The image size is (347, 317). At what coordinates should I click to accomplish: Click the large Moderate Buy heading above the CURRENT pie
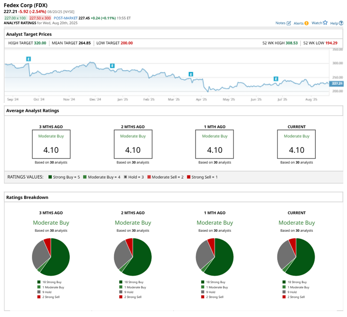click(x=297, y=222)
